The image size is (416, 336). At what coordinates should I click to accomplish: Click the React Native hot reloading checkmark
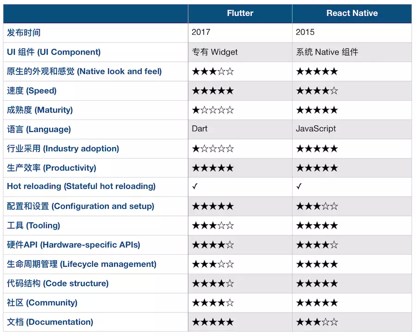pyautogui.click(x=299, y=186)
